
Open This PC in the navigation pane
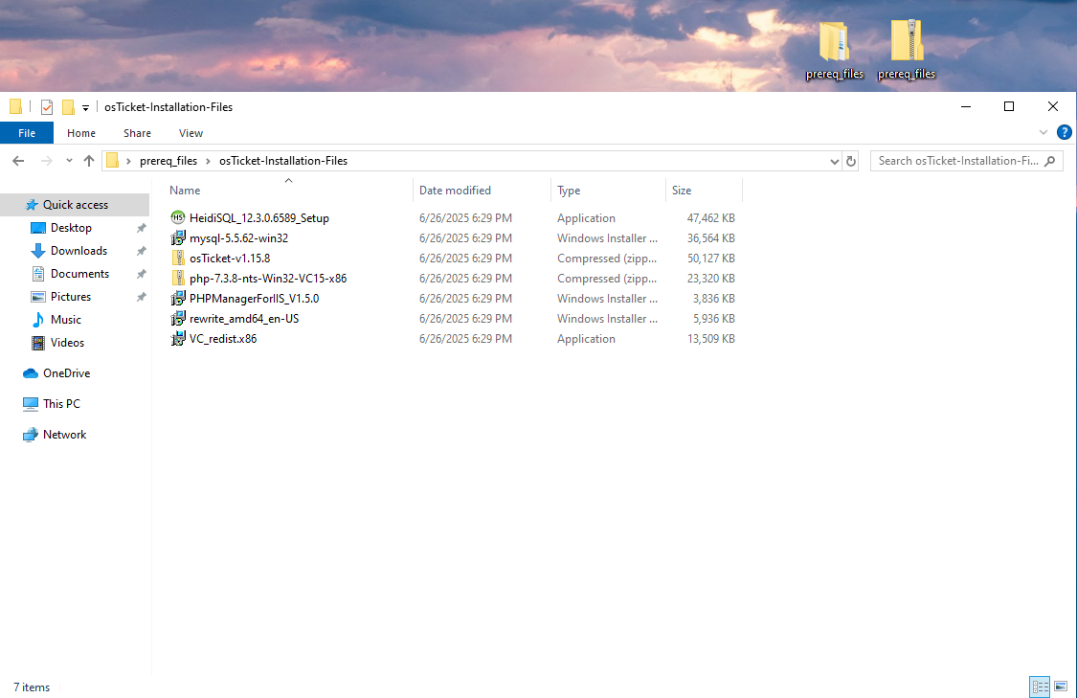(62, 404)
